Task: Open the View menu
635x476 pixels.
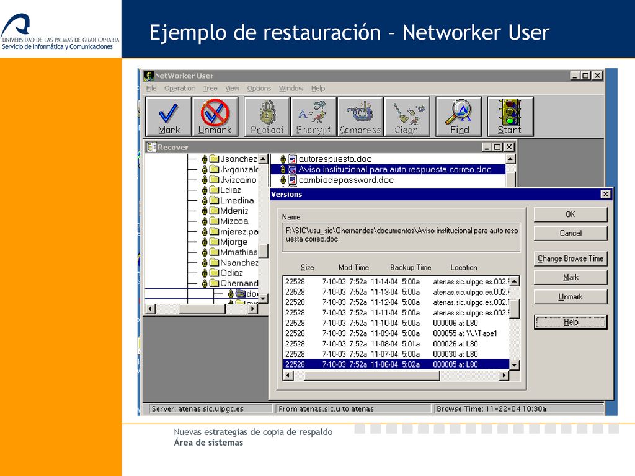Action: 232,88
